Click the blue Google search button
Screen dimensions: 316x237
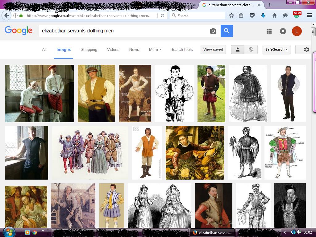click(227, 31)
